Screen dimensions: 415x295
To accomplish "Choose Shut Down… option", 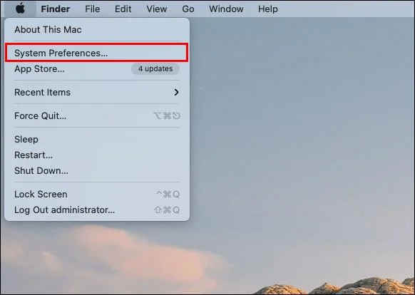I will 97,170.
